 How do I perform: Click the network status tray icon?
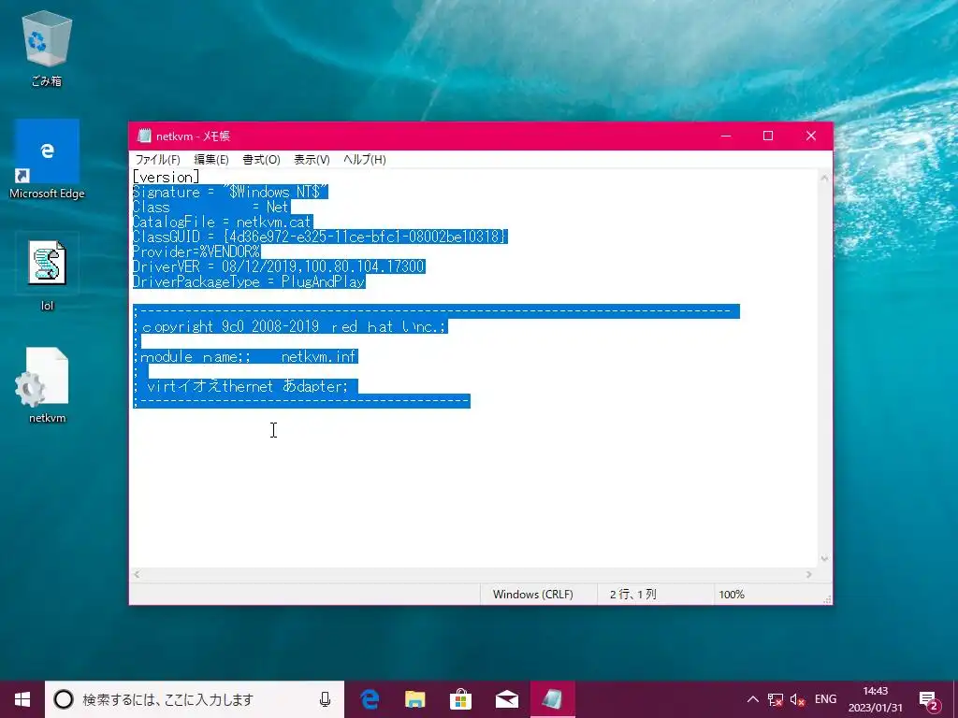click(x=776, y=699)
